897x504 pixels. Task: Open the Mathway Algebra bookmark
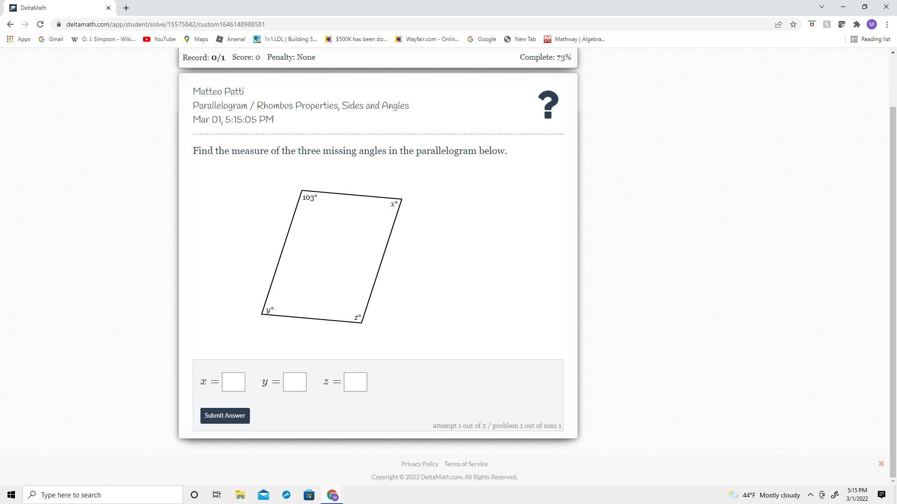574,39
